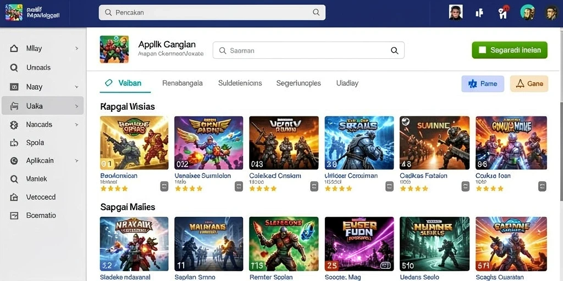Open the Cadkas Fetaion title link
This screenshot has width=563, height=281.
pyautogui.click(x=423, y=176)
